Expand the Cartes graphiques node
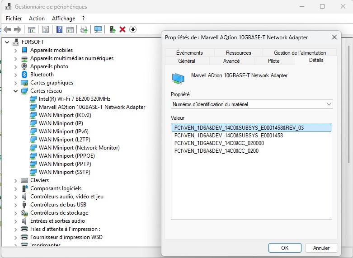Screen dimensions: 353x258 [x=16, y=83]
